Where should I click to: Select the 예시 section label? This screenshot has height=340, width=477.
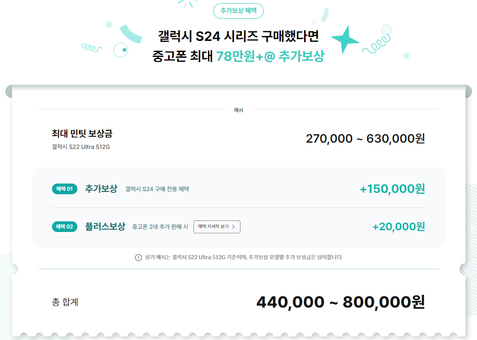pos(239,110)
